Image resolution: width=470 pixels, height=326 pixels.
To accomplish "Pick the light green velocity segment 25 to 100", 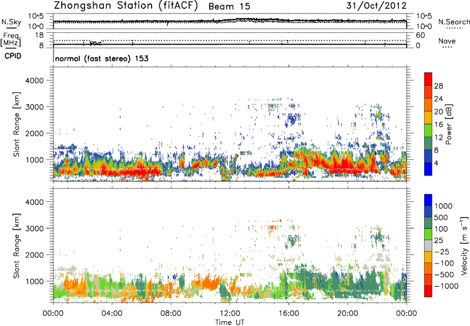I will (x=428, y=234).
